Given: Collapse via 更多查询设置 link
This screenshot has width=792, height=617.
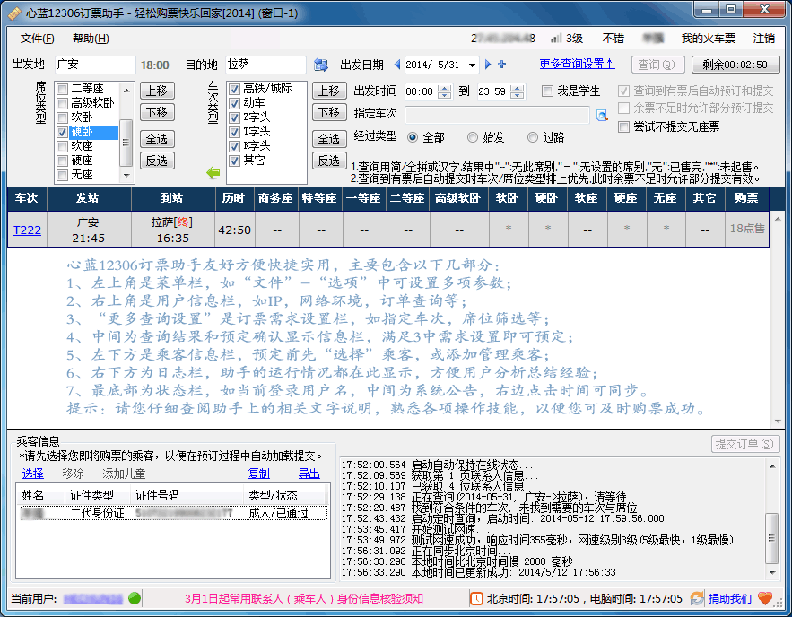Looking at the screenshot, I should [577, 64].
